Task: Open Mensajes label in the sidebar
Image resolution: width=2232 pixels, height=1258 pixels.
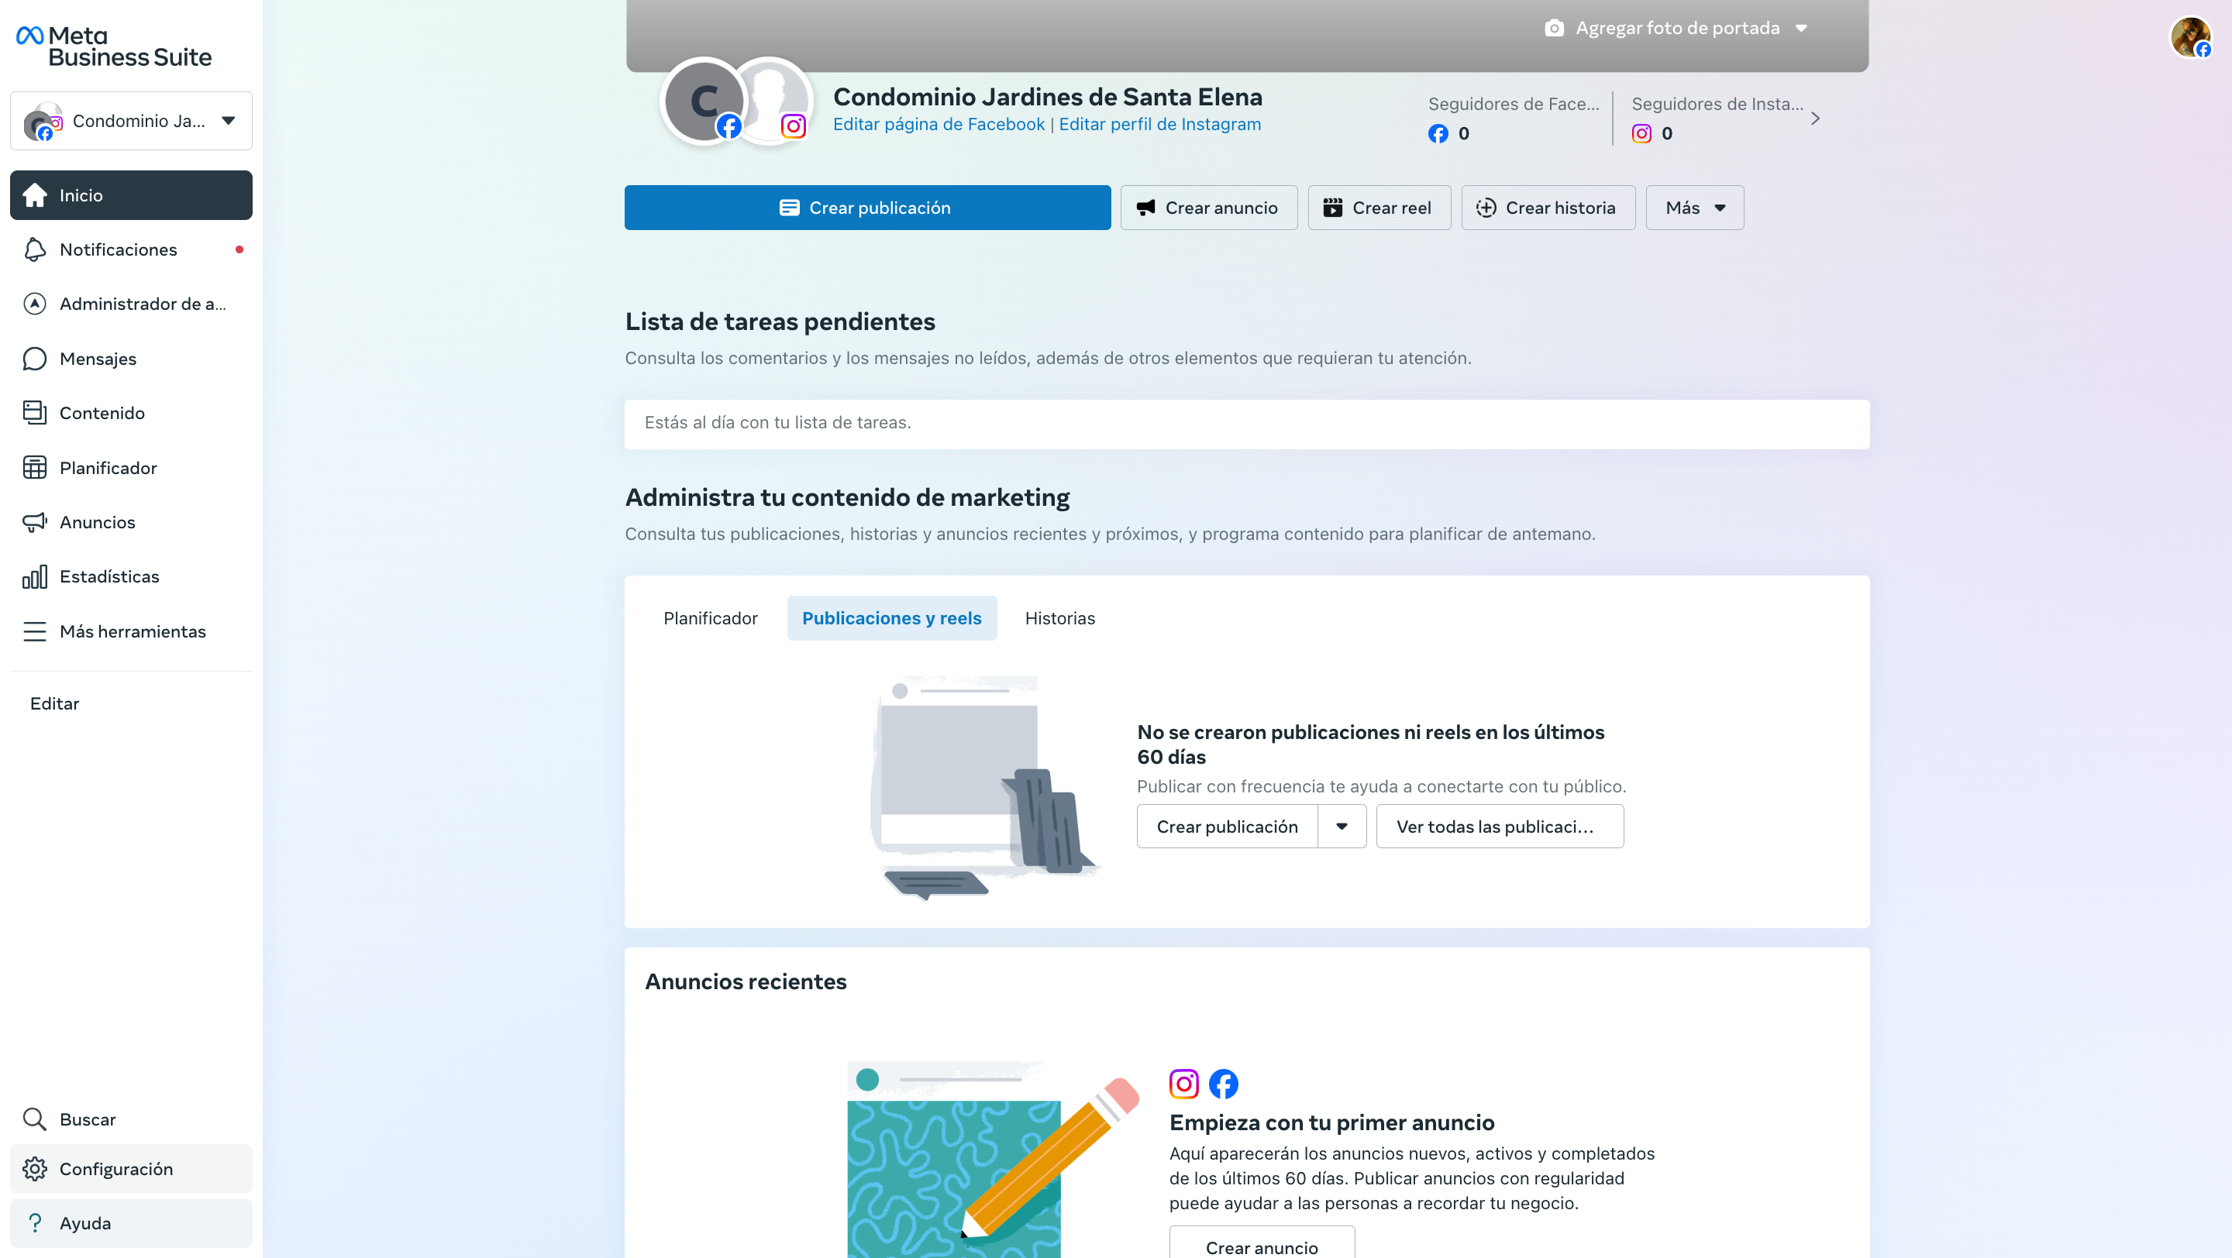Action: (x=98, y=359)
